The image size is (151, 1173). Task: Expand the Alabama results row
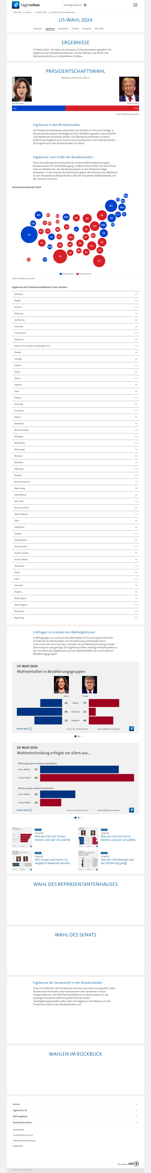75,294
